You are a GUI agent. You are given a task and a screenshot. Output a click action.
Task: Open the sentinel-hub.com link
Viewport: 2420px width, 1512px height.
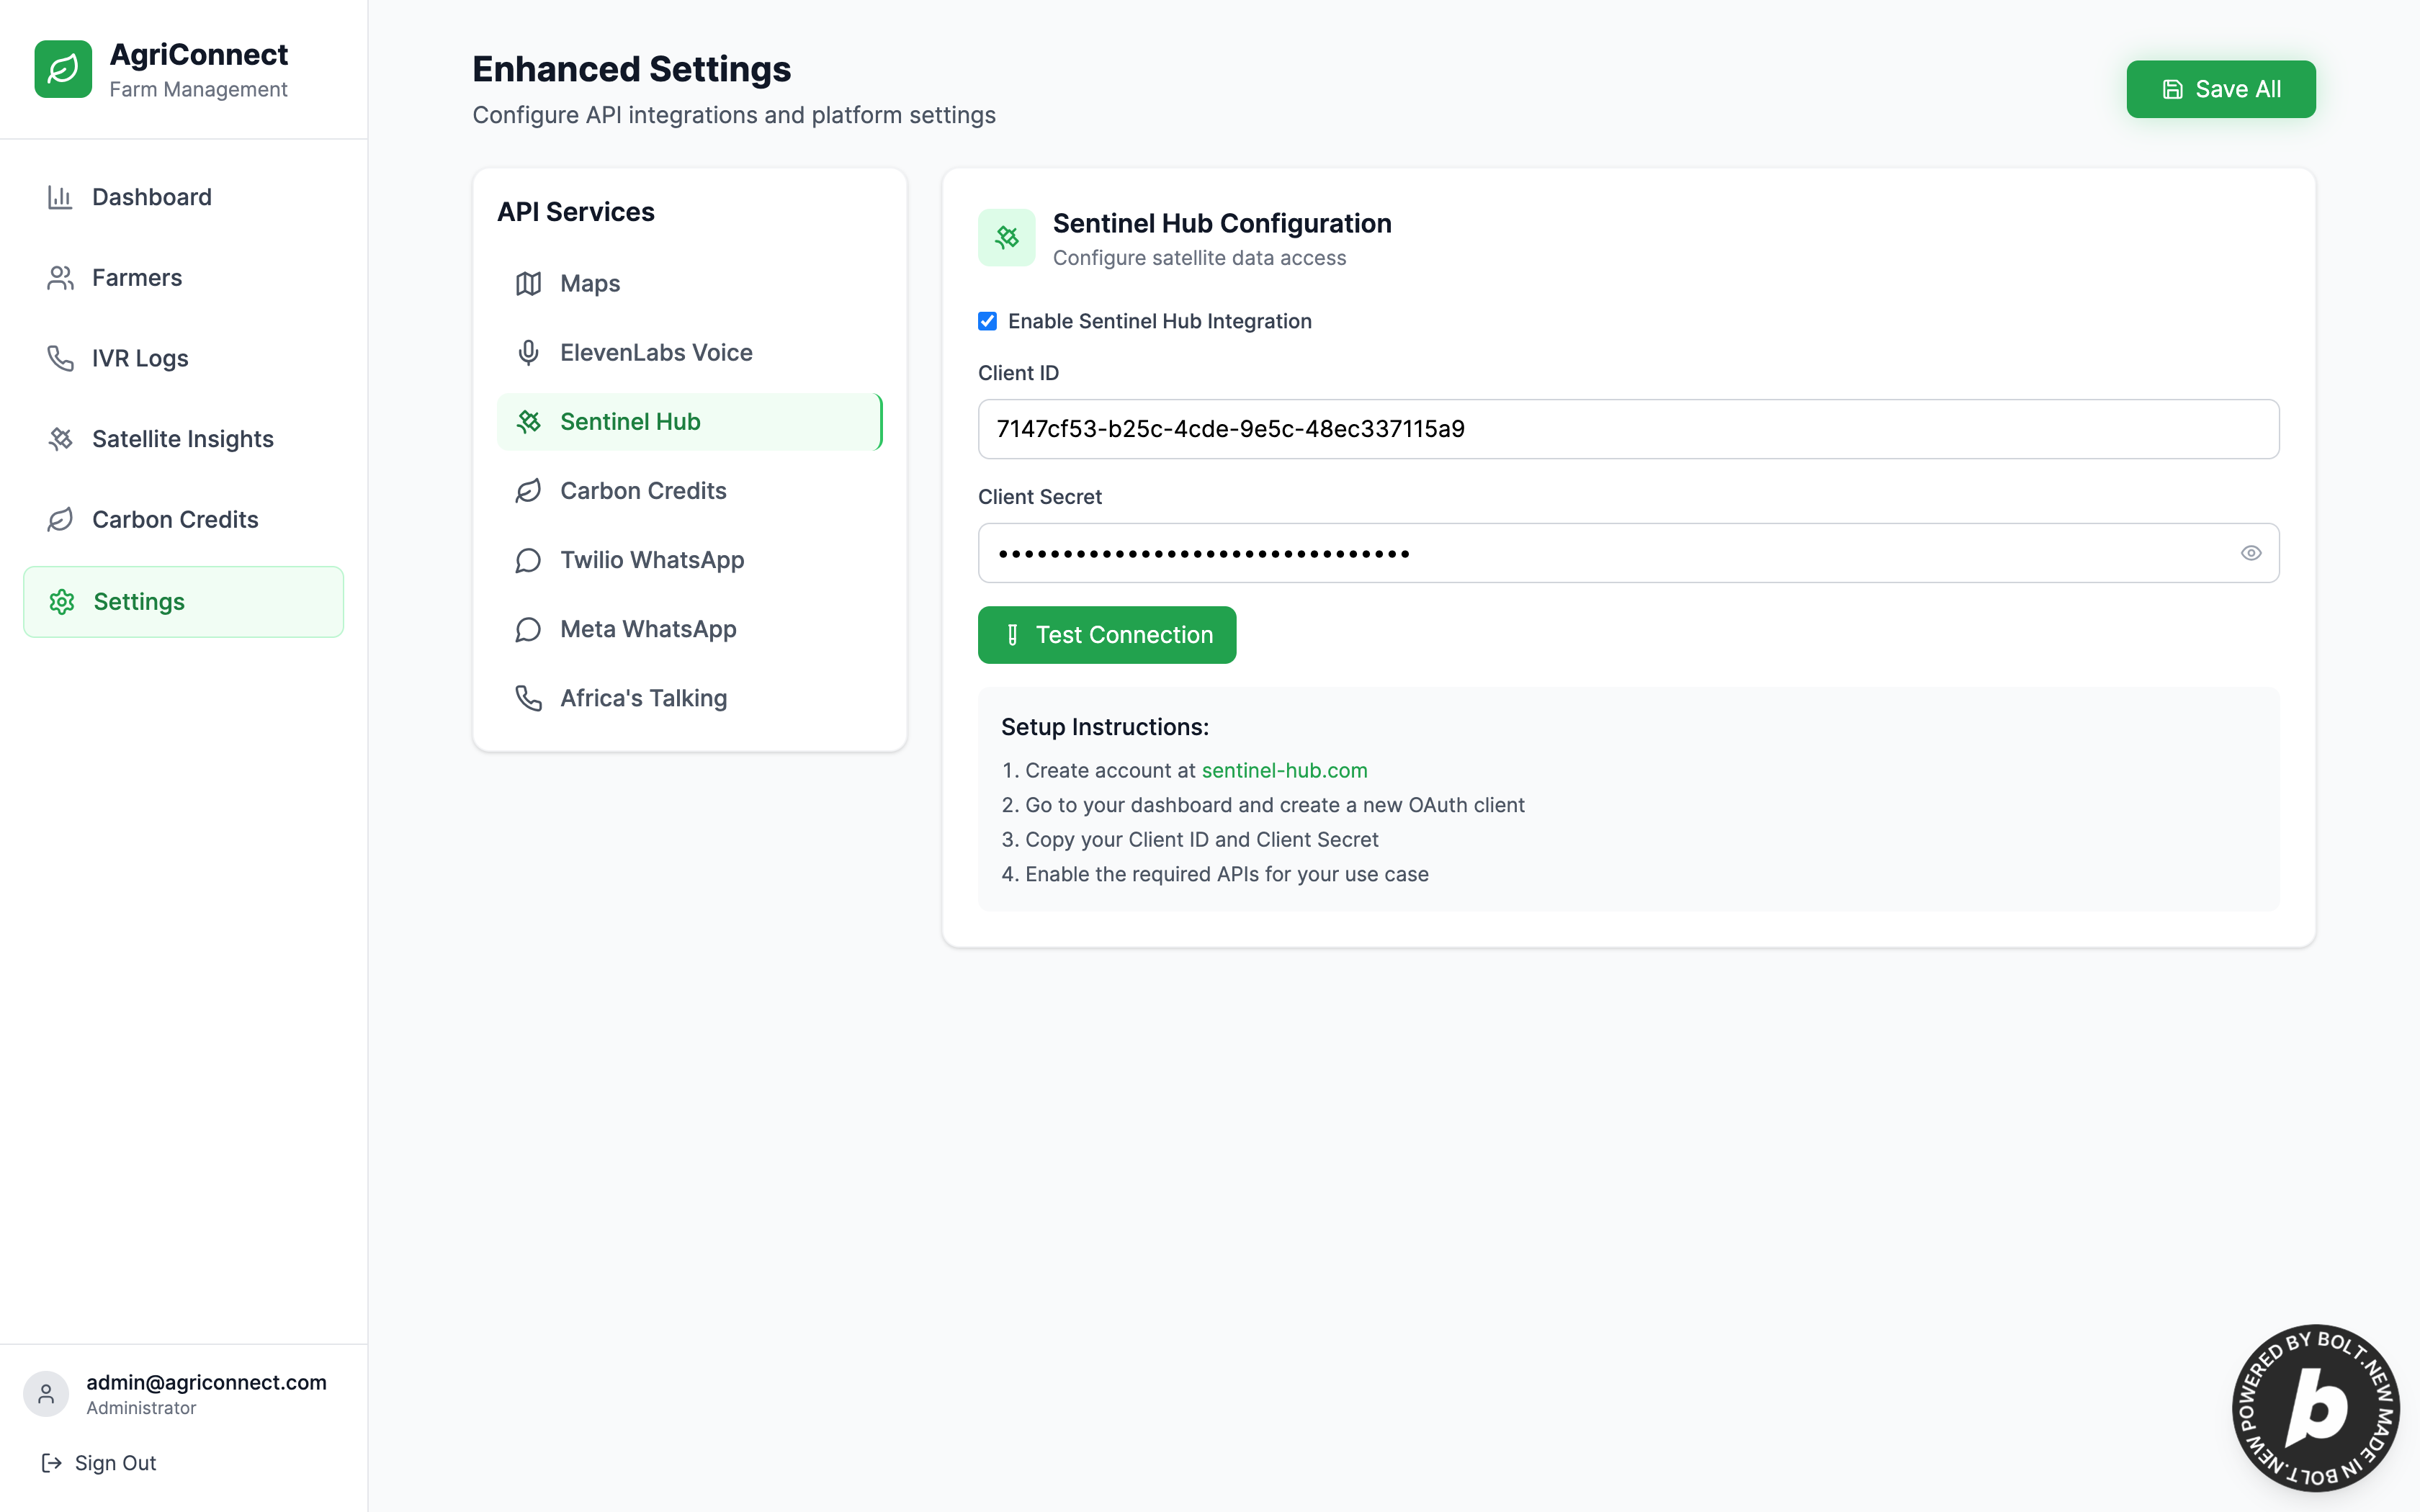(1284, 770)
